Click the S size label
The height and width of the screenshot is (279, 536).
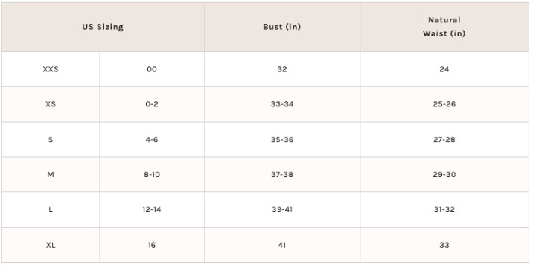tap(51, 140)
